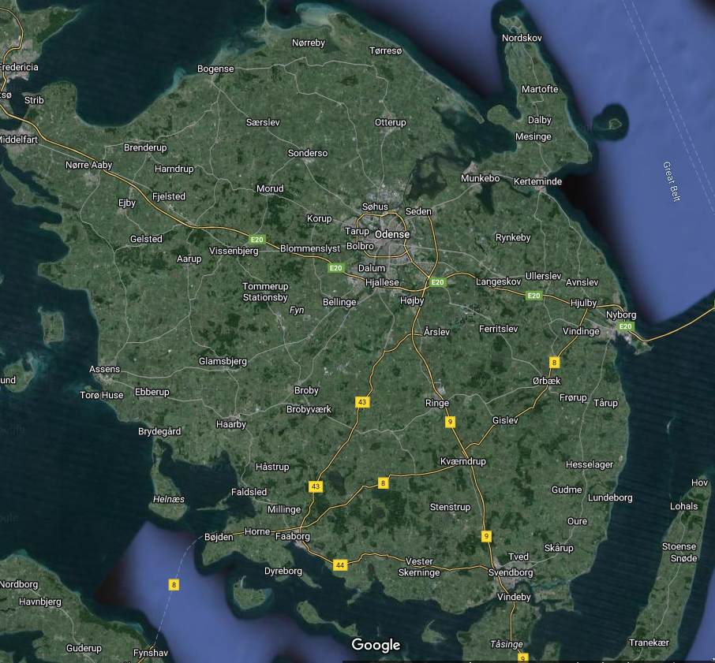
Task: Select the Odense city label
Action: (392, 235)
